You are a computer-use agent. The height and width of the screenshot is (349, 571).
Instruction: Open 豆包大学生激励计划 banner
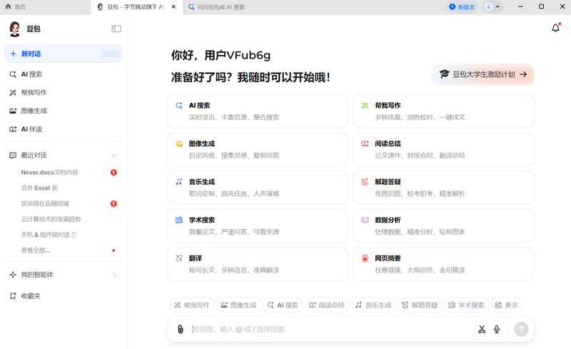pos(482,74)
